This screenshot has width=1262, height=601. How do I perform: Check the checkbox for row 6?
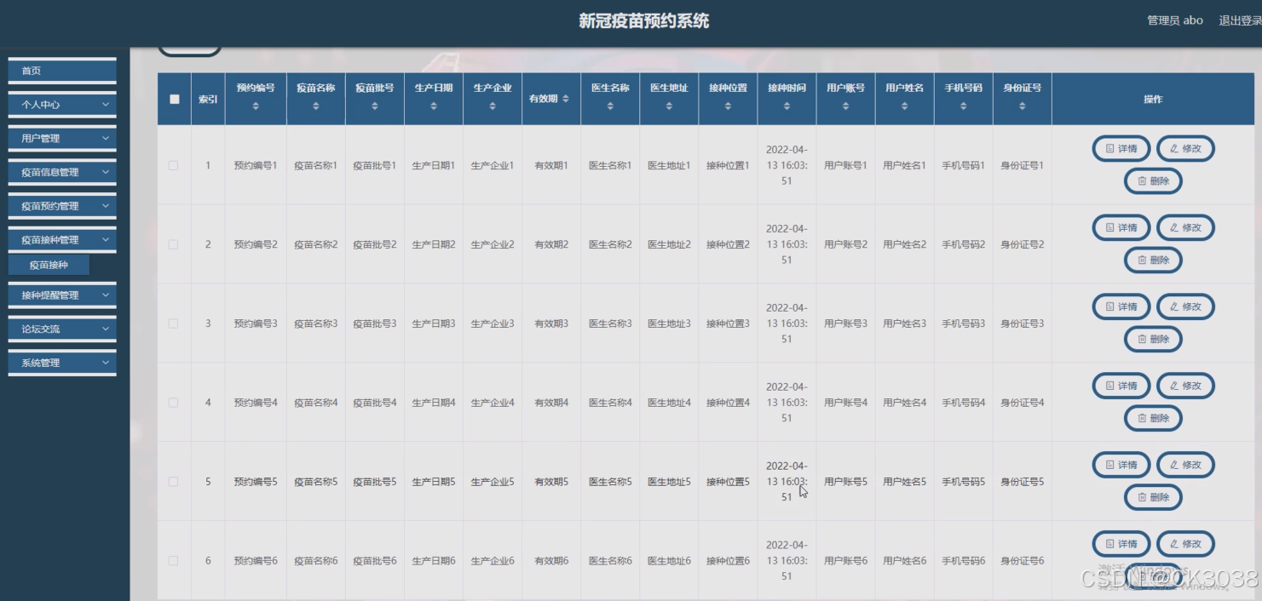(x=174, y=561)
